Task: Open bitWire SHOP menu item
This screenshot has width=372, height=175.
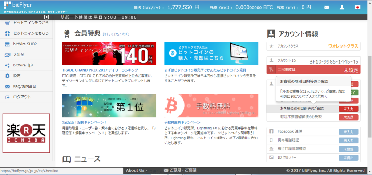Action: pyautogui.click(x=25, y=44)
